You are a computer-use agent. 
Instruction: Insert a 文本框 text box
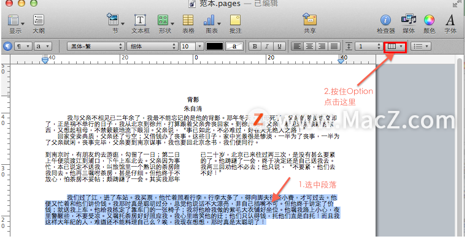pyautogui.click(x=141, y=20)
